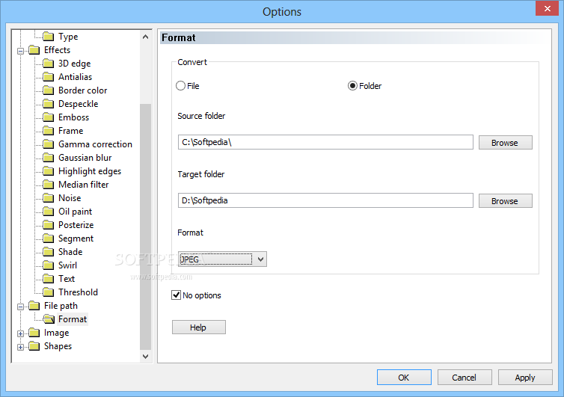Click the Posterize folder icon
The image size is (564, 397).
48,225
